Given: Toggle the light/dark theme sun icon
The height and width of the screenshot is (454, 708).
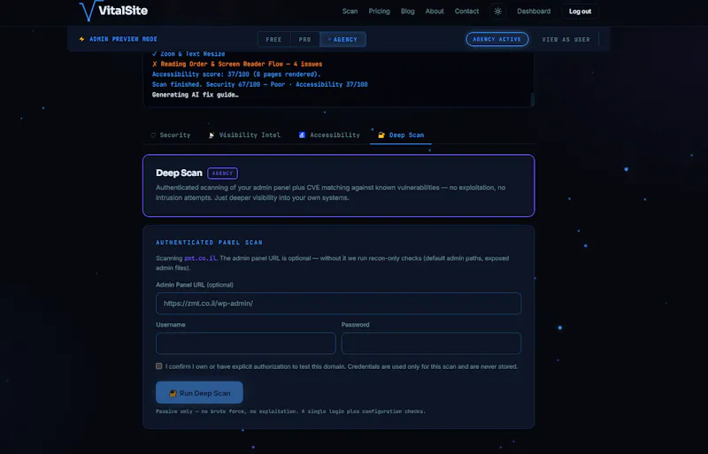Looking at the screenshot, I should 497,12.
